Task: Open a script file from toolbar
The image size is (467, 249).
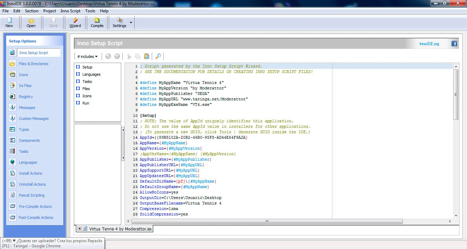Action: tap(31, 23)
